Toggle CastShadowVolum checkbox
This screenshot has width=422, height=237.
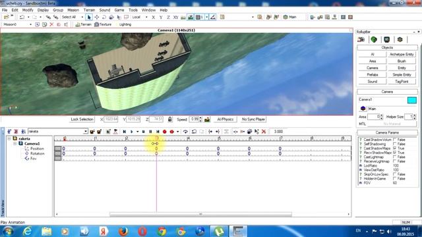tap(394, 140)
